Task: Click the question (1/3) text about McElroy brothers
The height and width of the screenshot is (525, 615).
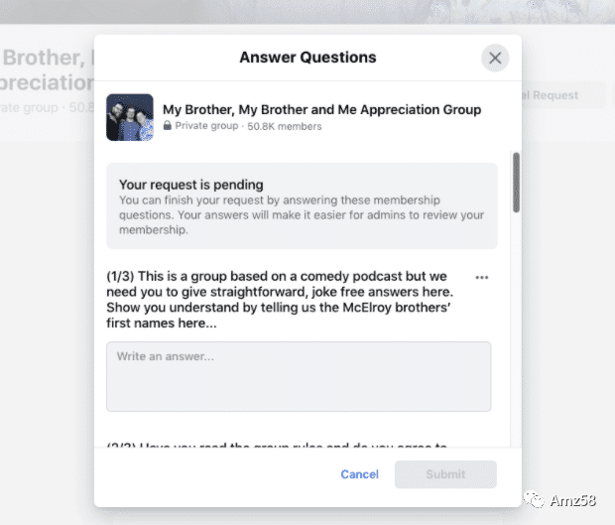Action: tap(280, 300)
